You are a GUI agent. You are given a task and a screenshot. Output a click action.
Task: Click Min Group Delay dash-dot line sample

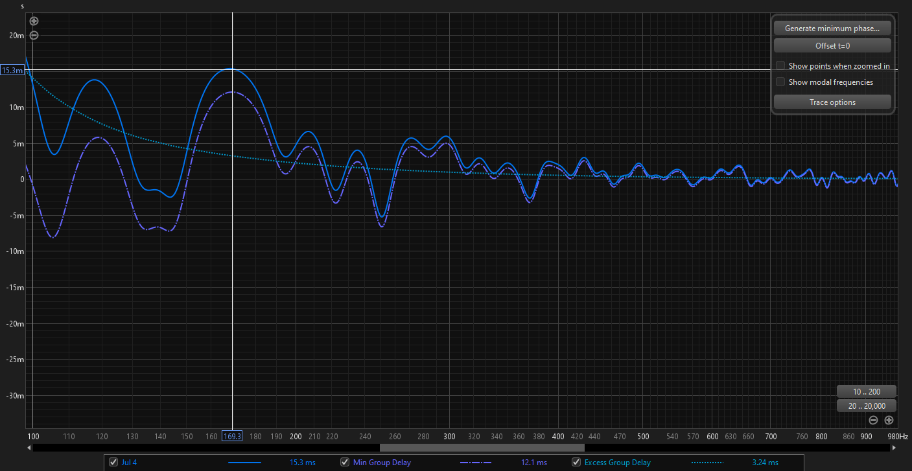(476, 463)
